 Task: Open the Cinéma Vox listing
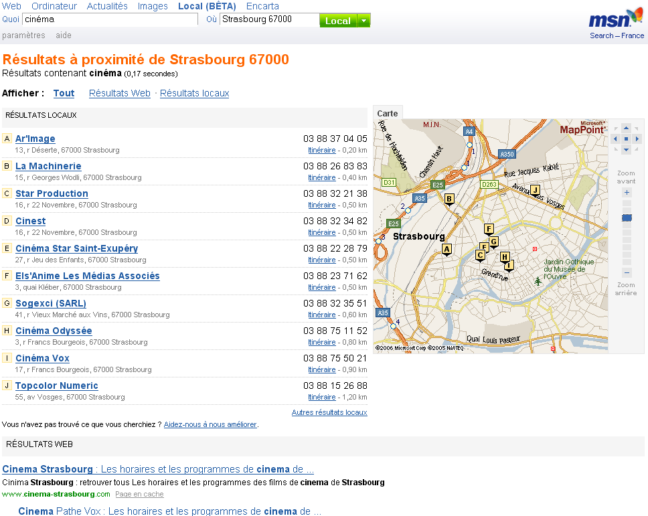(x=42, y=358)
